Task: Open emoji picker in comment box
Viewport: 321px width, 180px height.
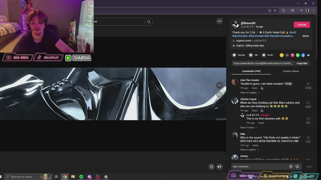Action: coord(297,166)
